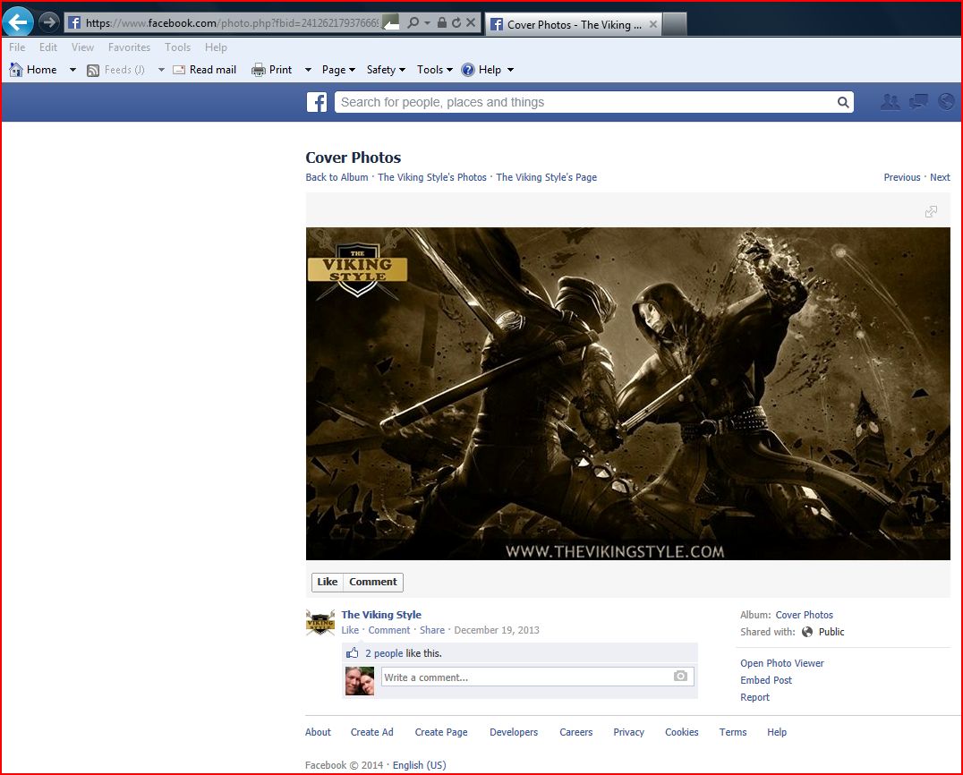Open The Viking Style's Page link
This screenshot has height=775, width=963.
pyautogui.click(x=547, y=177)
